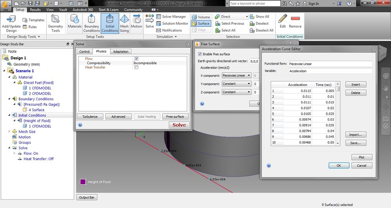Click Show All in ribbon
The width and height of the screenshot is (391, 208).
pos(259,16)
